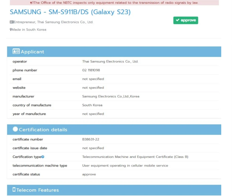The width and height of the screenshot is (232, 196).
Task: Click the NBTC inspection notice banner text
Action: coord(116,3)
